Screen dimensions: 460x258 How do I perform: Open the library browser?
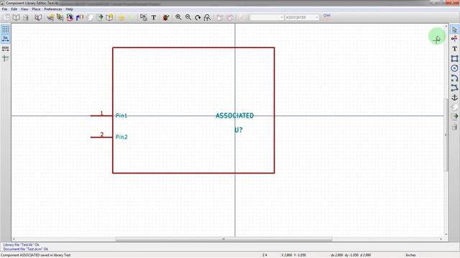pos(38,17)
